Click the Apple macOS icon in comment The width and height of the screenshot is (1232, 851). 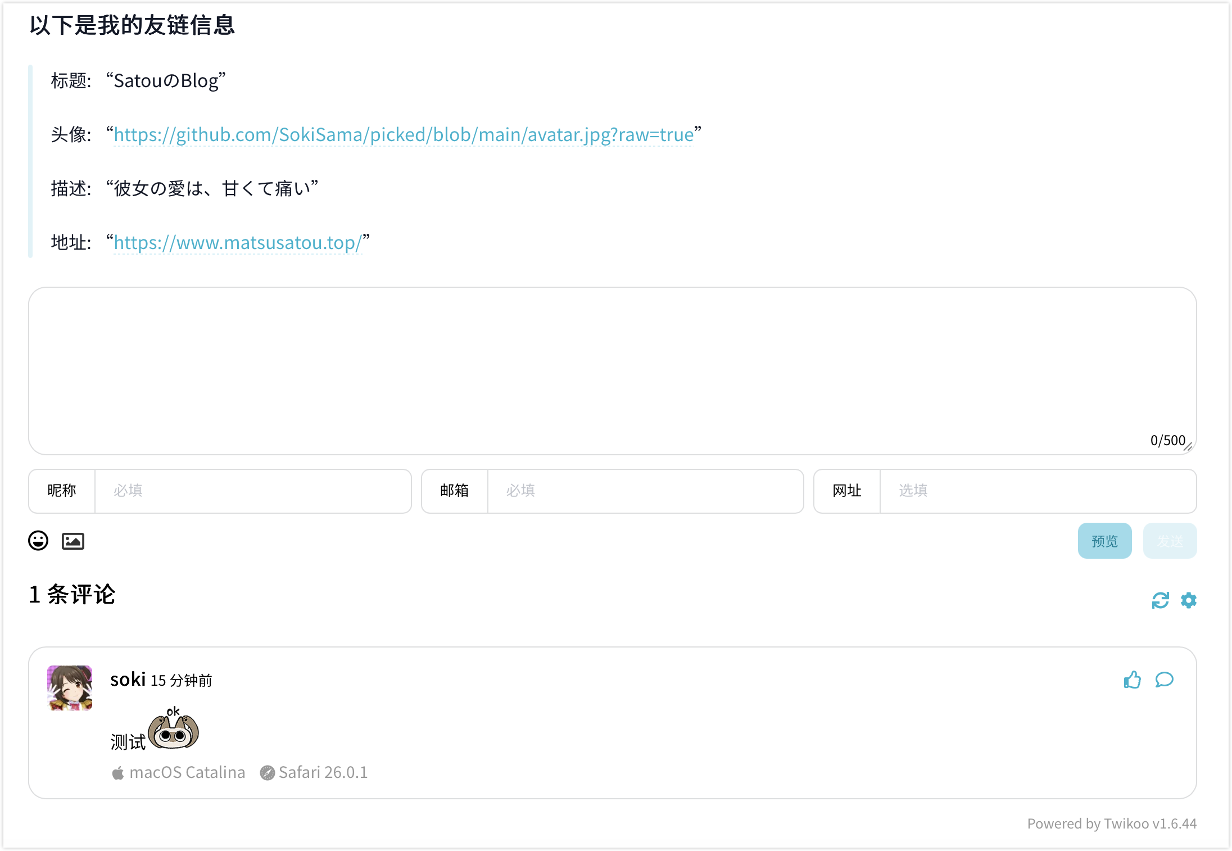[x=118, y=773]
